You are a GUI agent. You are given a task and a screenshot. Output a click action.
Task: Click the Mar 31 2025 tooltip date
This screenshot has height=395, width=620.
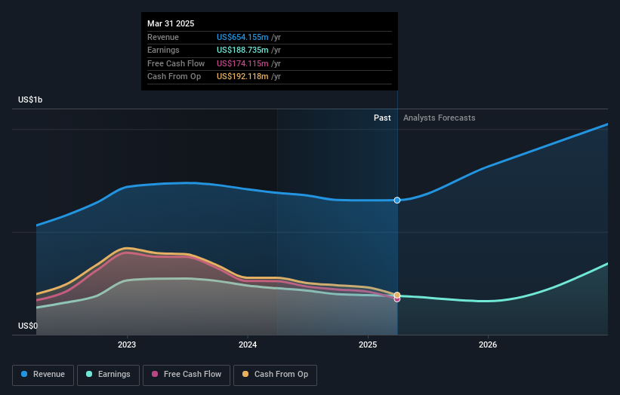click(171, 23)
